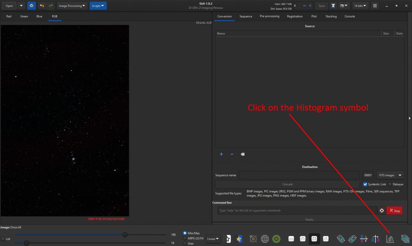
Task: Increase thread count with plus button
Action: coord(310,6)
